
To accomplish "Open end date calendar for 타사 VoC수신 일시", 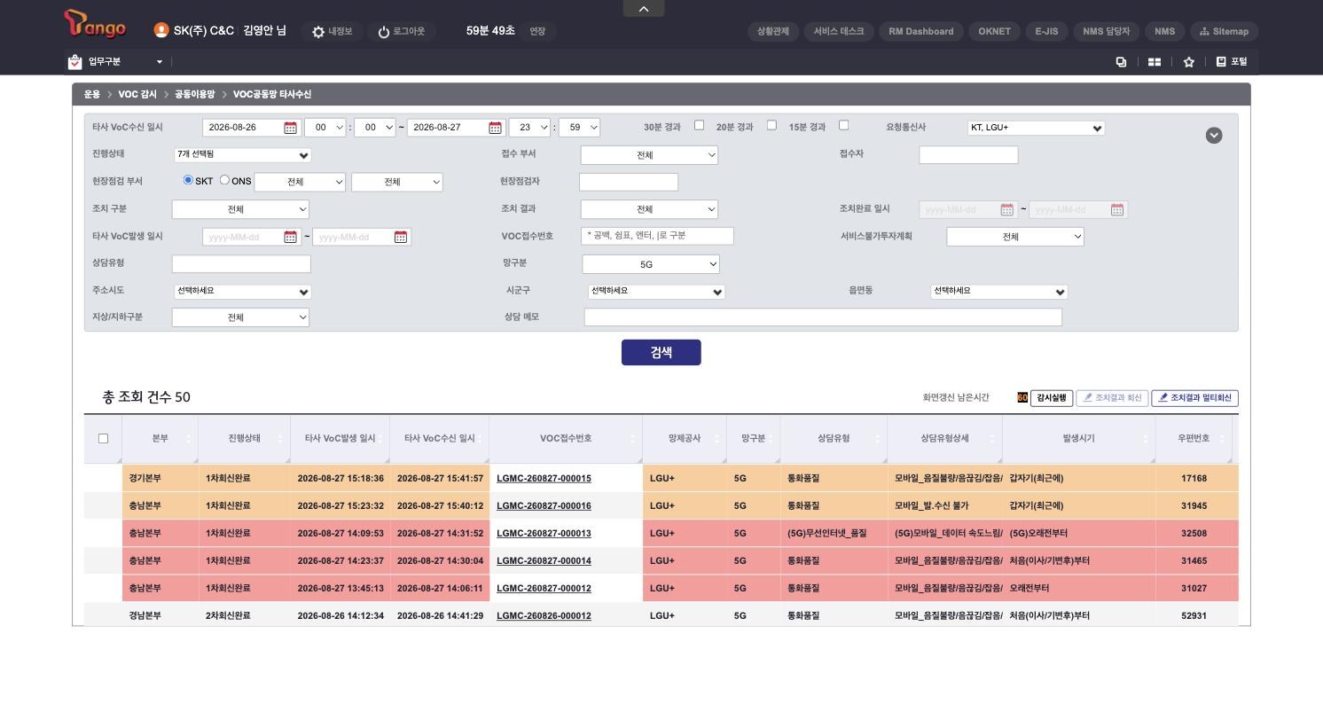I will click(x=495, y=128).
